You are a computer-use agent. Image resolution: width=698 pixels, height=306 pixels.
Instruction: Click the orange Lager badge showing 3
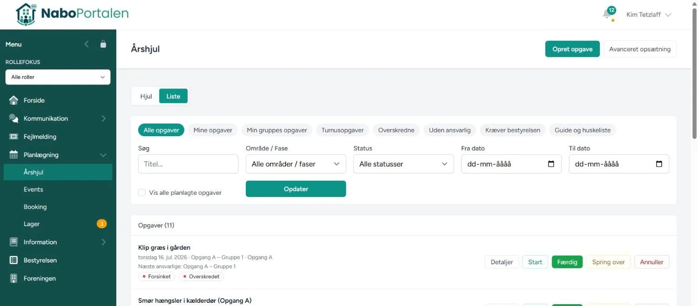(102, 224)
